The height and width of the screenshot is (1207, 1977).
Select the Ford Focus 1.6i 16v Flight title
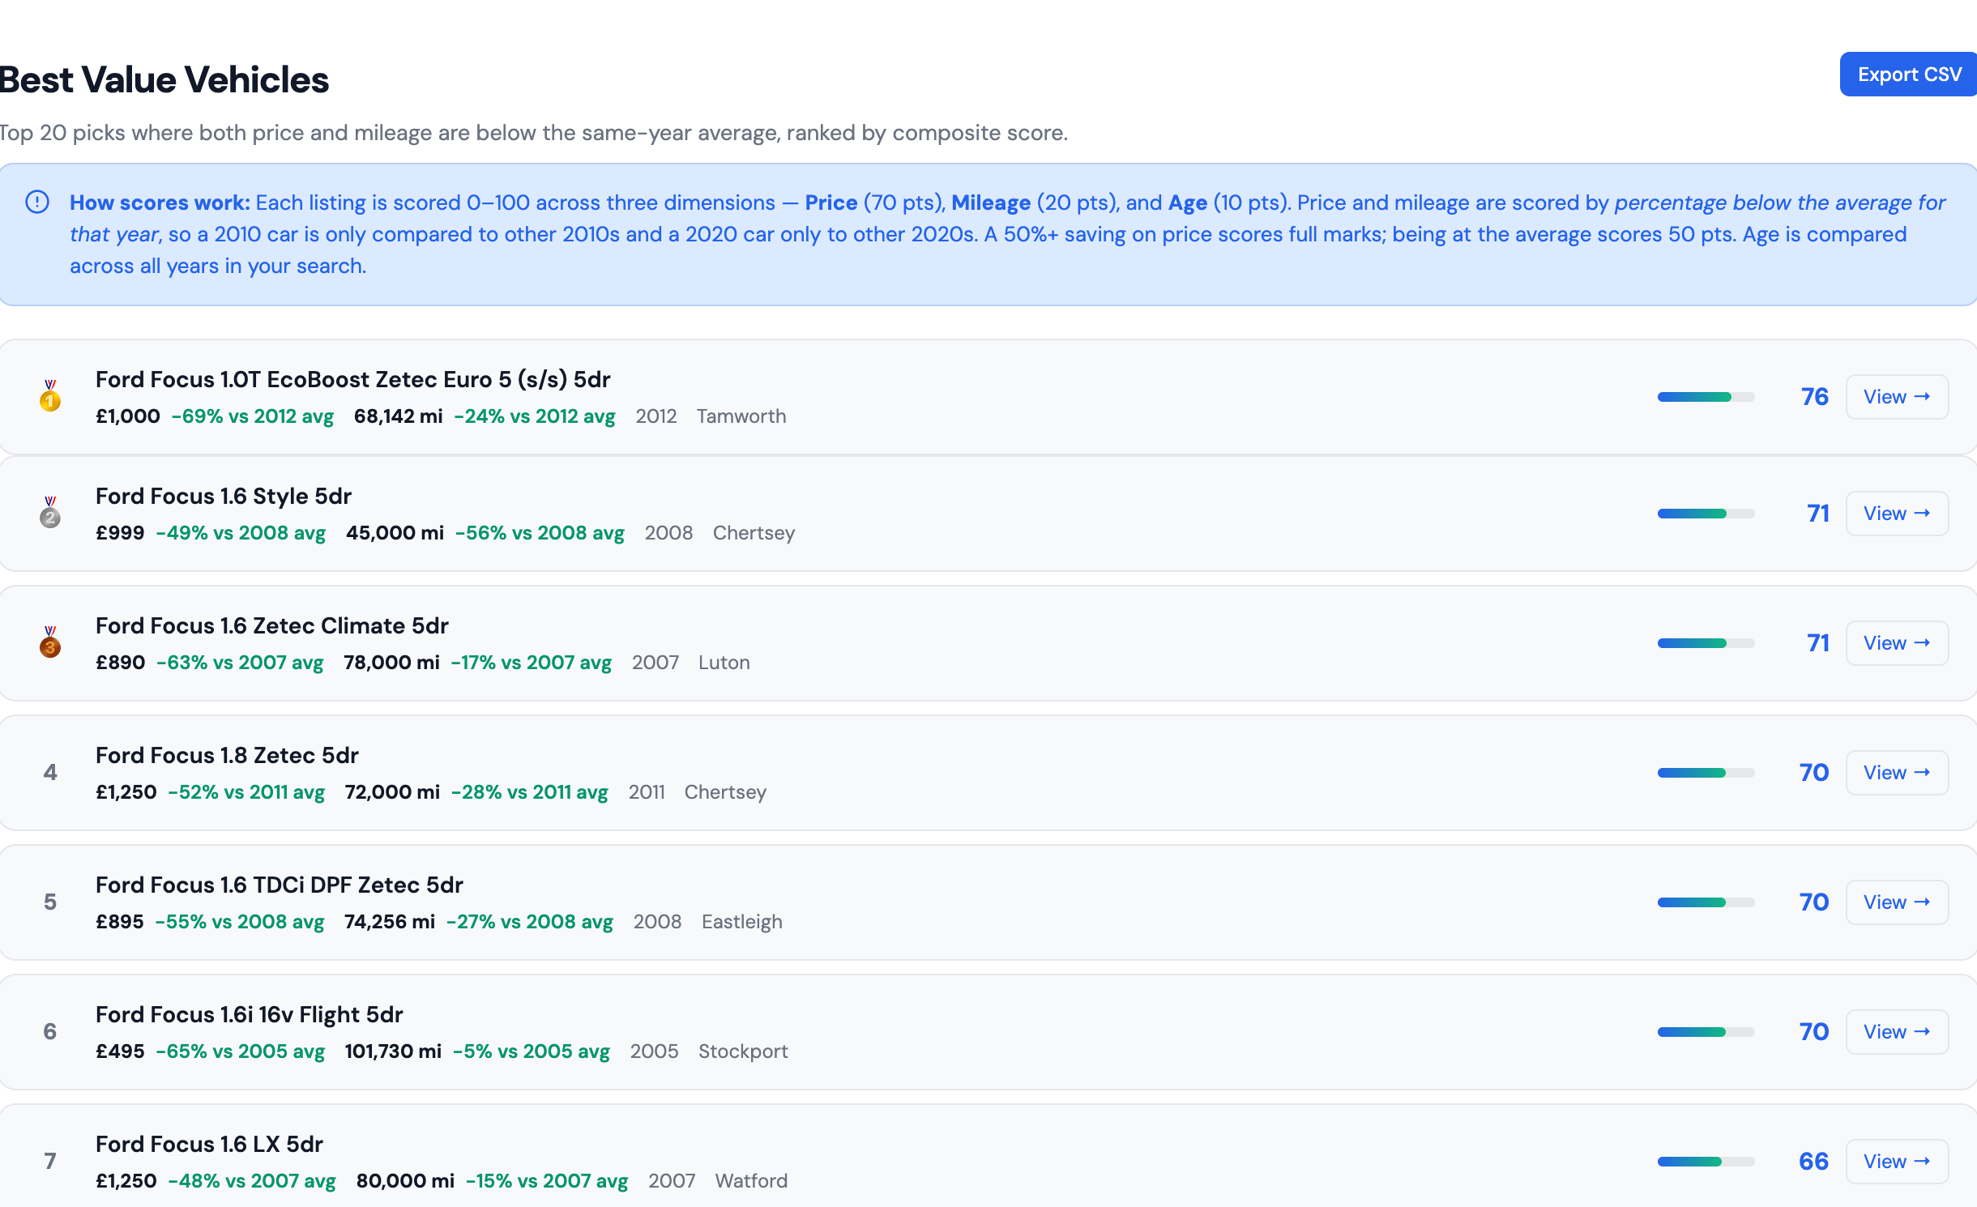pos(249,1015)
